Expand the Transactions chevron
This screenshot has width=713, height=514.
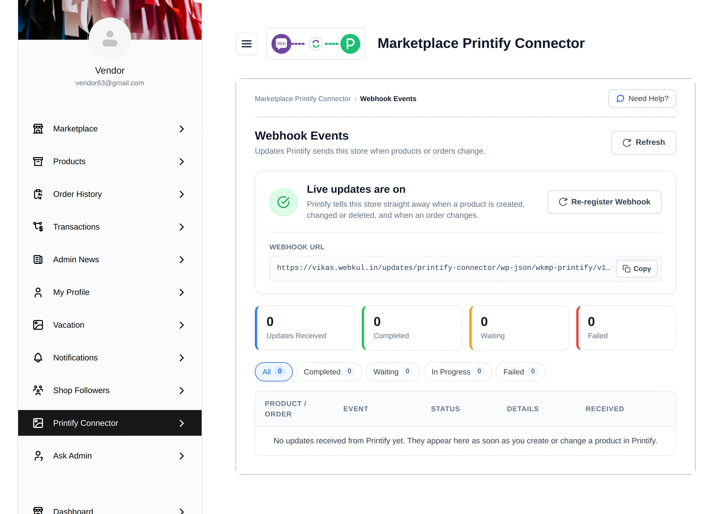tap(181, 227)
